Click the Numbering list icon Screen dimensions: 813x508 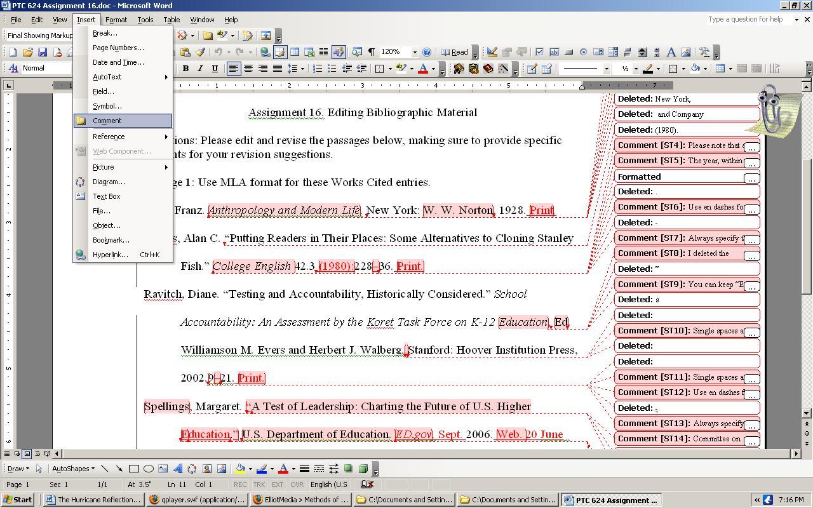[x=317, y=69]
